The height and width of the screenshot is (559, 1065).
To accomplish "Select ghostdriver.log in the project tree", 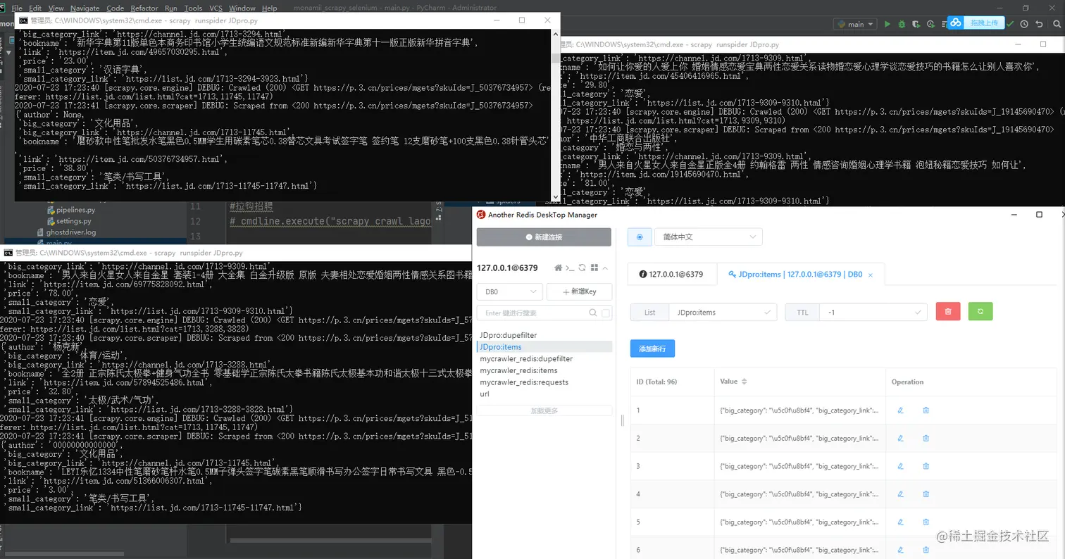I will click(66, 232).
